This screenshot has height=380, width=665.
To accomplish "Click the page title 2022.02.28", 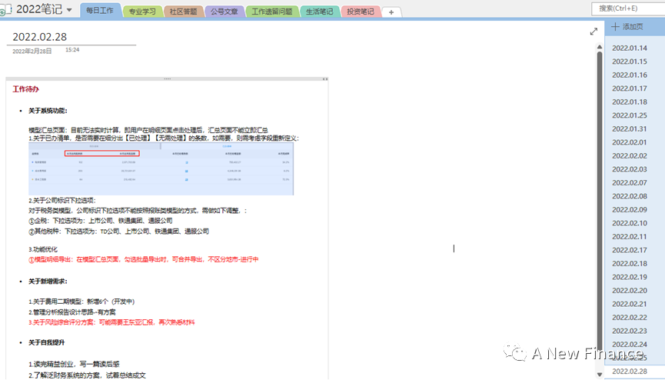I will [x=39, y=37].
